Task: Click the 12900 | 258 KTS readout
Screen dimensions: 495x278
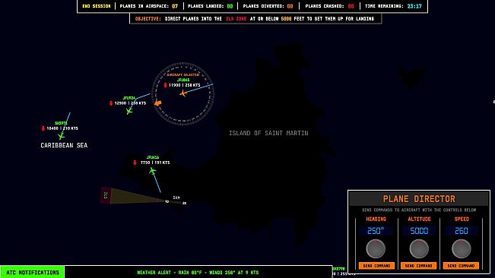Action: click(x=130, y=103)
